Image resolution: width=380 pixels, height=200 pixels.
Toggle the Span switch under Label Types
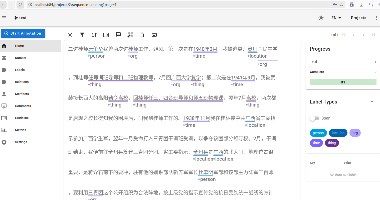coord(315,118)
